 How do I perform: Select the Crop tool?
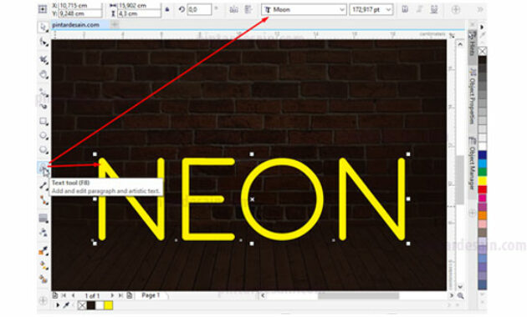[43, 60]
